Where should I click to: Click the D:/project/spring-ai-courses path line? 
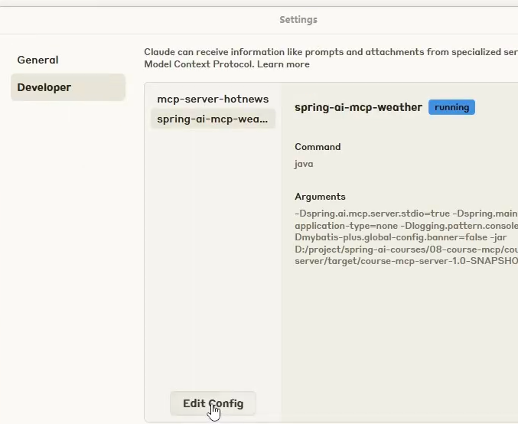(x=406, y=250)
